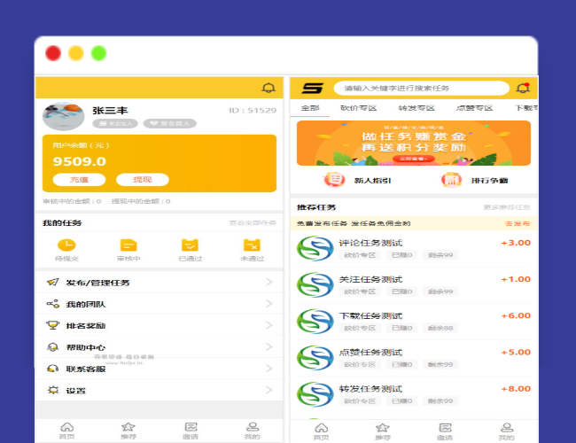
Task: Tap the S logo beside search bar
Action: (x=312, y=89)
